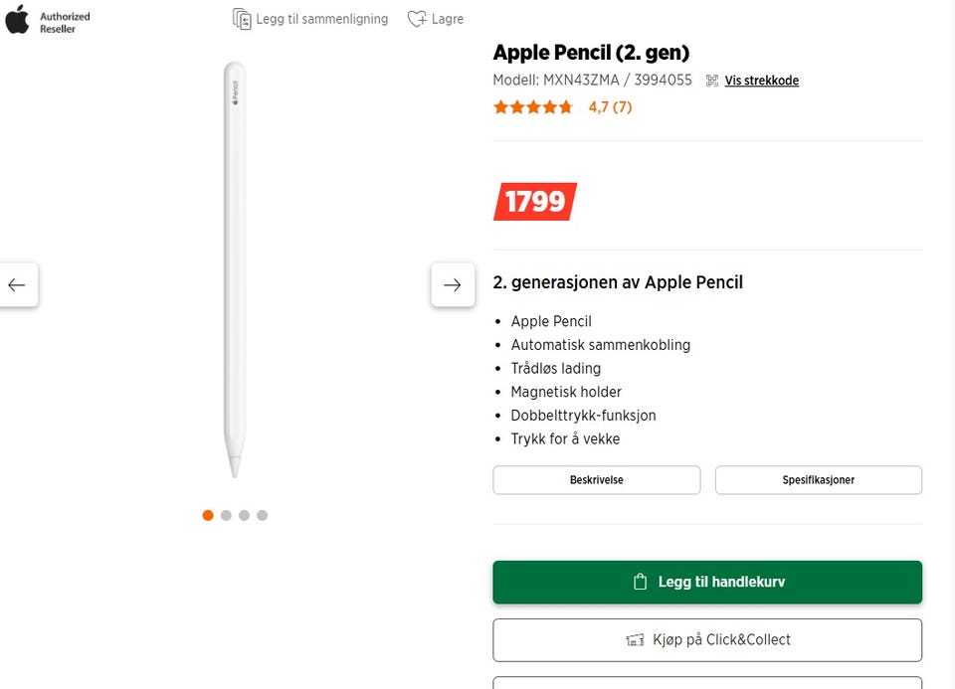Go to next product image arrow
Screen dimensions: 955x689
tap(453, 285)
